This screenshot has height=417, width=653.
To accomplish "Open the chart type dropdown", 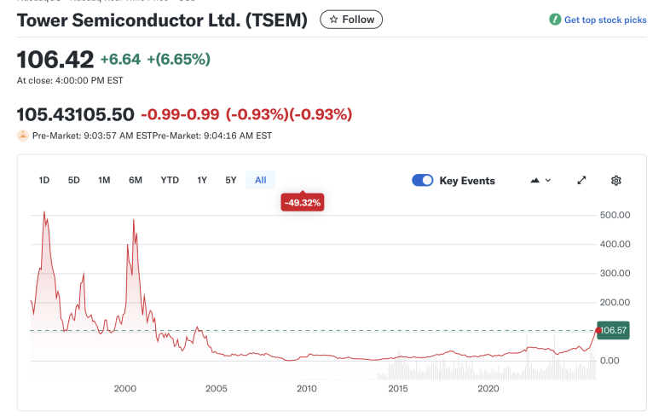I will (540, 180).
